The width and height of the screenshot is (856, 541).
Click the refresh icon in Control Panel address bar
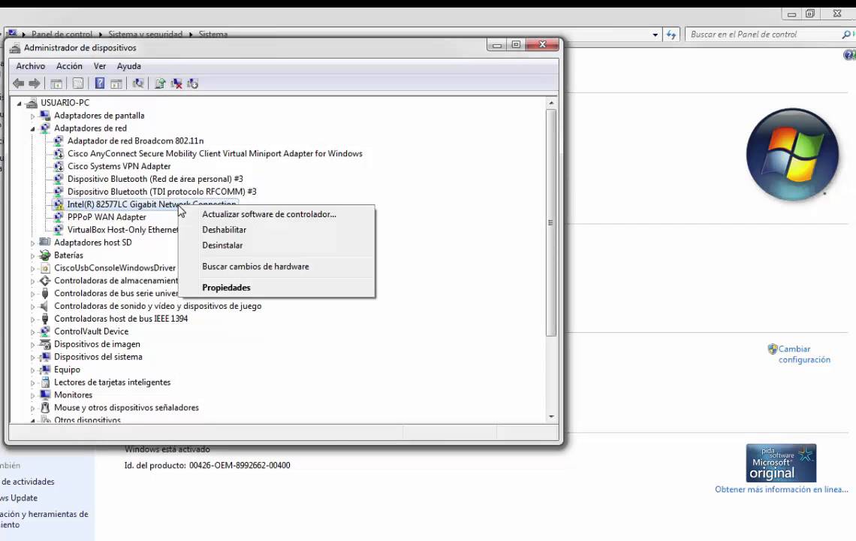tap(671, 35)
